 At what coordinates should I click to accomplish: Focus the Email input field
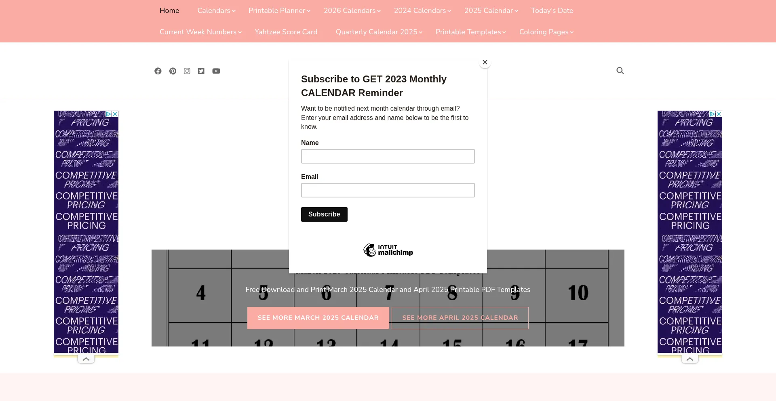388,190
